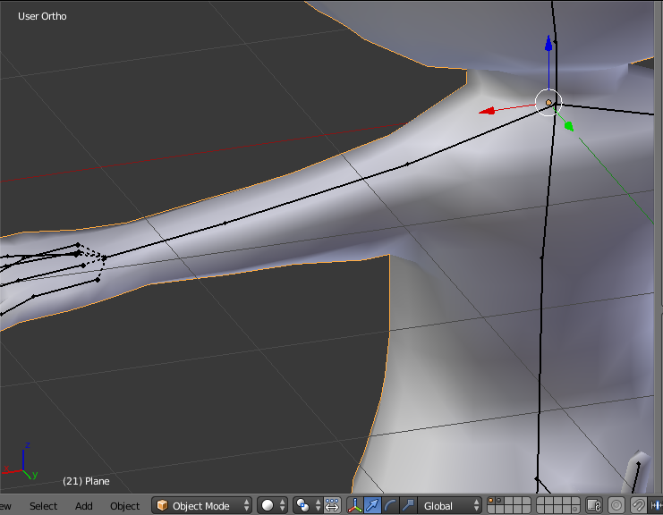This screenshot has width=663, height=515.
Task: Toggle the 3D manipulator widget
Action: [354, 505]
